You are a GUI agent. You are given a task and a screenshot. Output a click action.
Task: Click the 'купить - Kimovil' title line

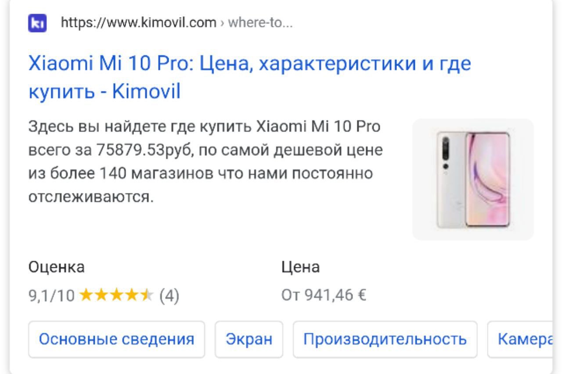coord(105,92)
